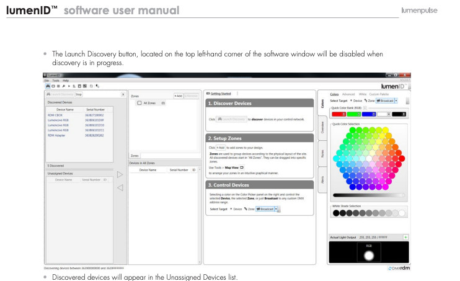Click the wrench icon in the toolbar

click(x=64, y=86)
